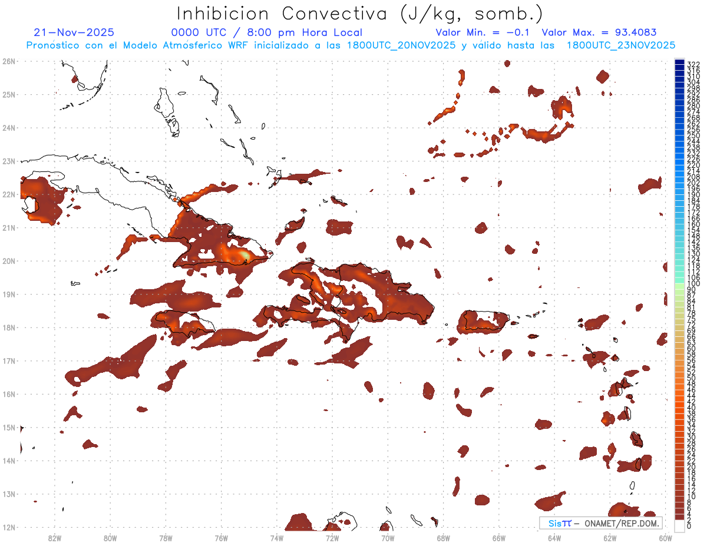Click the 62W longitude axis label
The image size is (707, 546).
[x=610, y=537]
